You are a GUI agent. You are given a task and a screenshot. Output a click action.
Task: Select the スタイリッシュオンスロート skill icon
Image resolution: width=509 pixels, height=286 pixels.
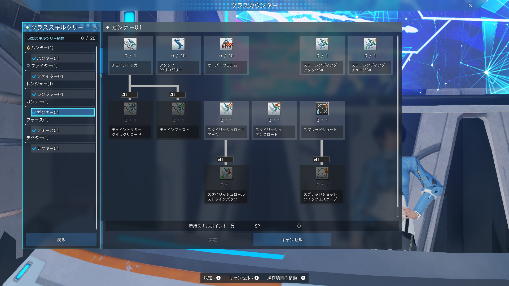[x=274, y=109]
